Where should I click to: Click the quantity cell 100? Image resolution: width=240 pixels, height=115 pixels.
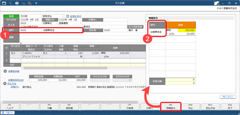click(x=76, y=53)
